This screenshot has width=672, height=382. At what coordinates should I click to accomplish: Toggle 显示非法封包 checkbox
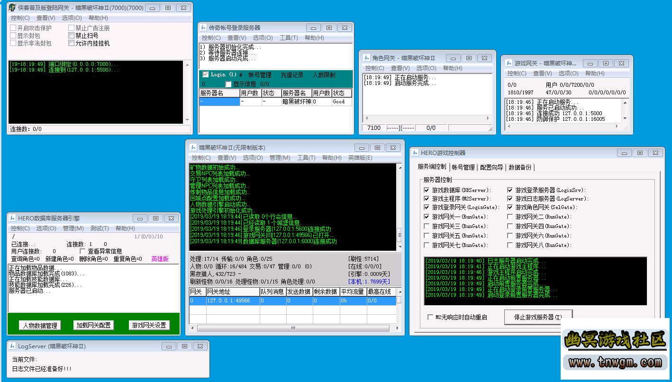coord(13,43)
